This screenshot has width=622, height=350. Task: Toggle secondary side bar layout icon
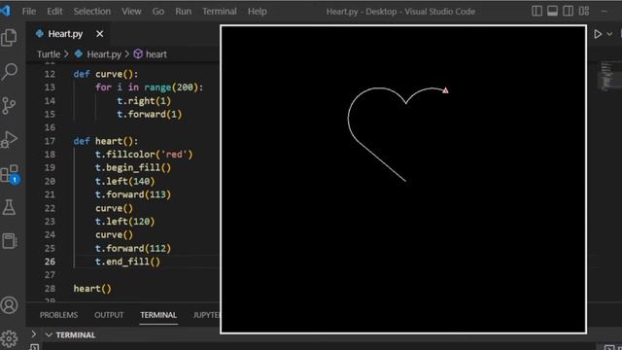[568, 11]
